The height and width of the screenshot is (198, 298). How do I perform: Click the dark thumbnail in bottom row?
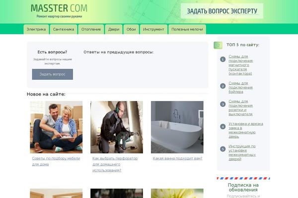coord(117,193)
